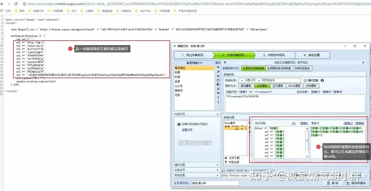Select 正则提取 extraction method
The image size is (371, 191).
(262, 86)
